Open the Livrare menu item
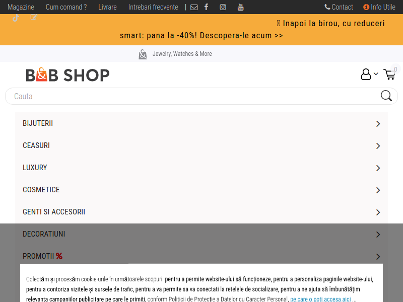The image size is (403, 302). [107, 7]
